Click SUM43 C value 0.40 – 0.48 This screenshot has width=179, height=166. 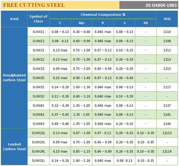coord(60,124)
